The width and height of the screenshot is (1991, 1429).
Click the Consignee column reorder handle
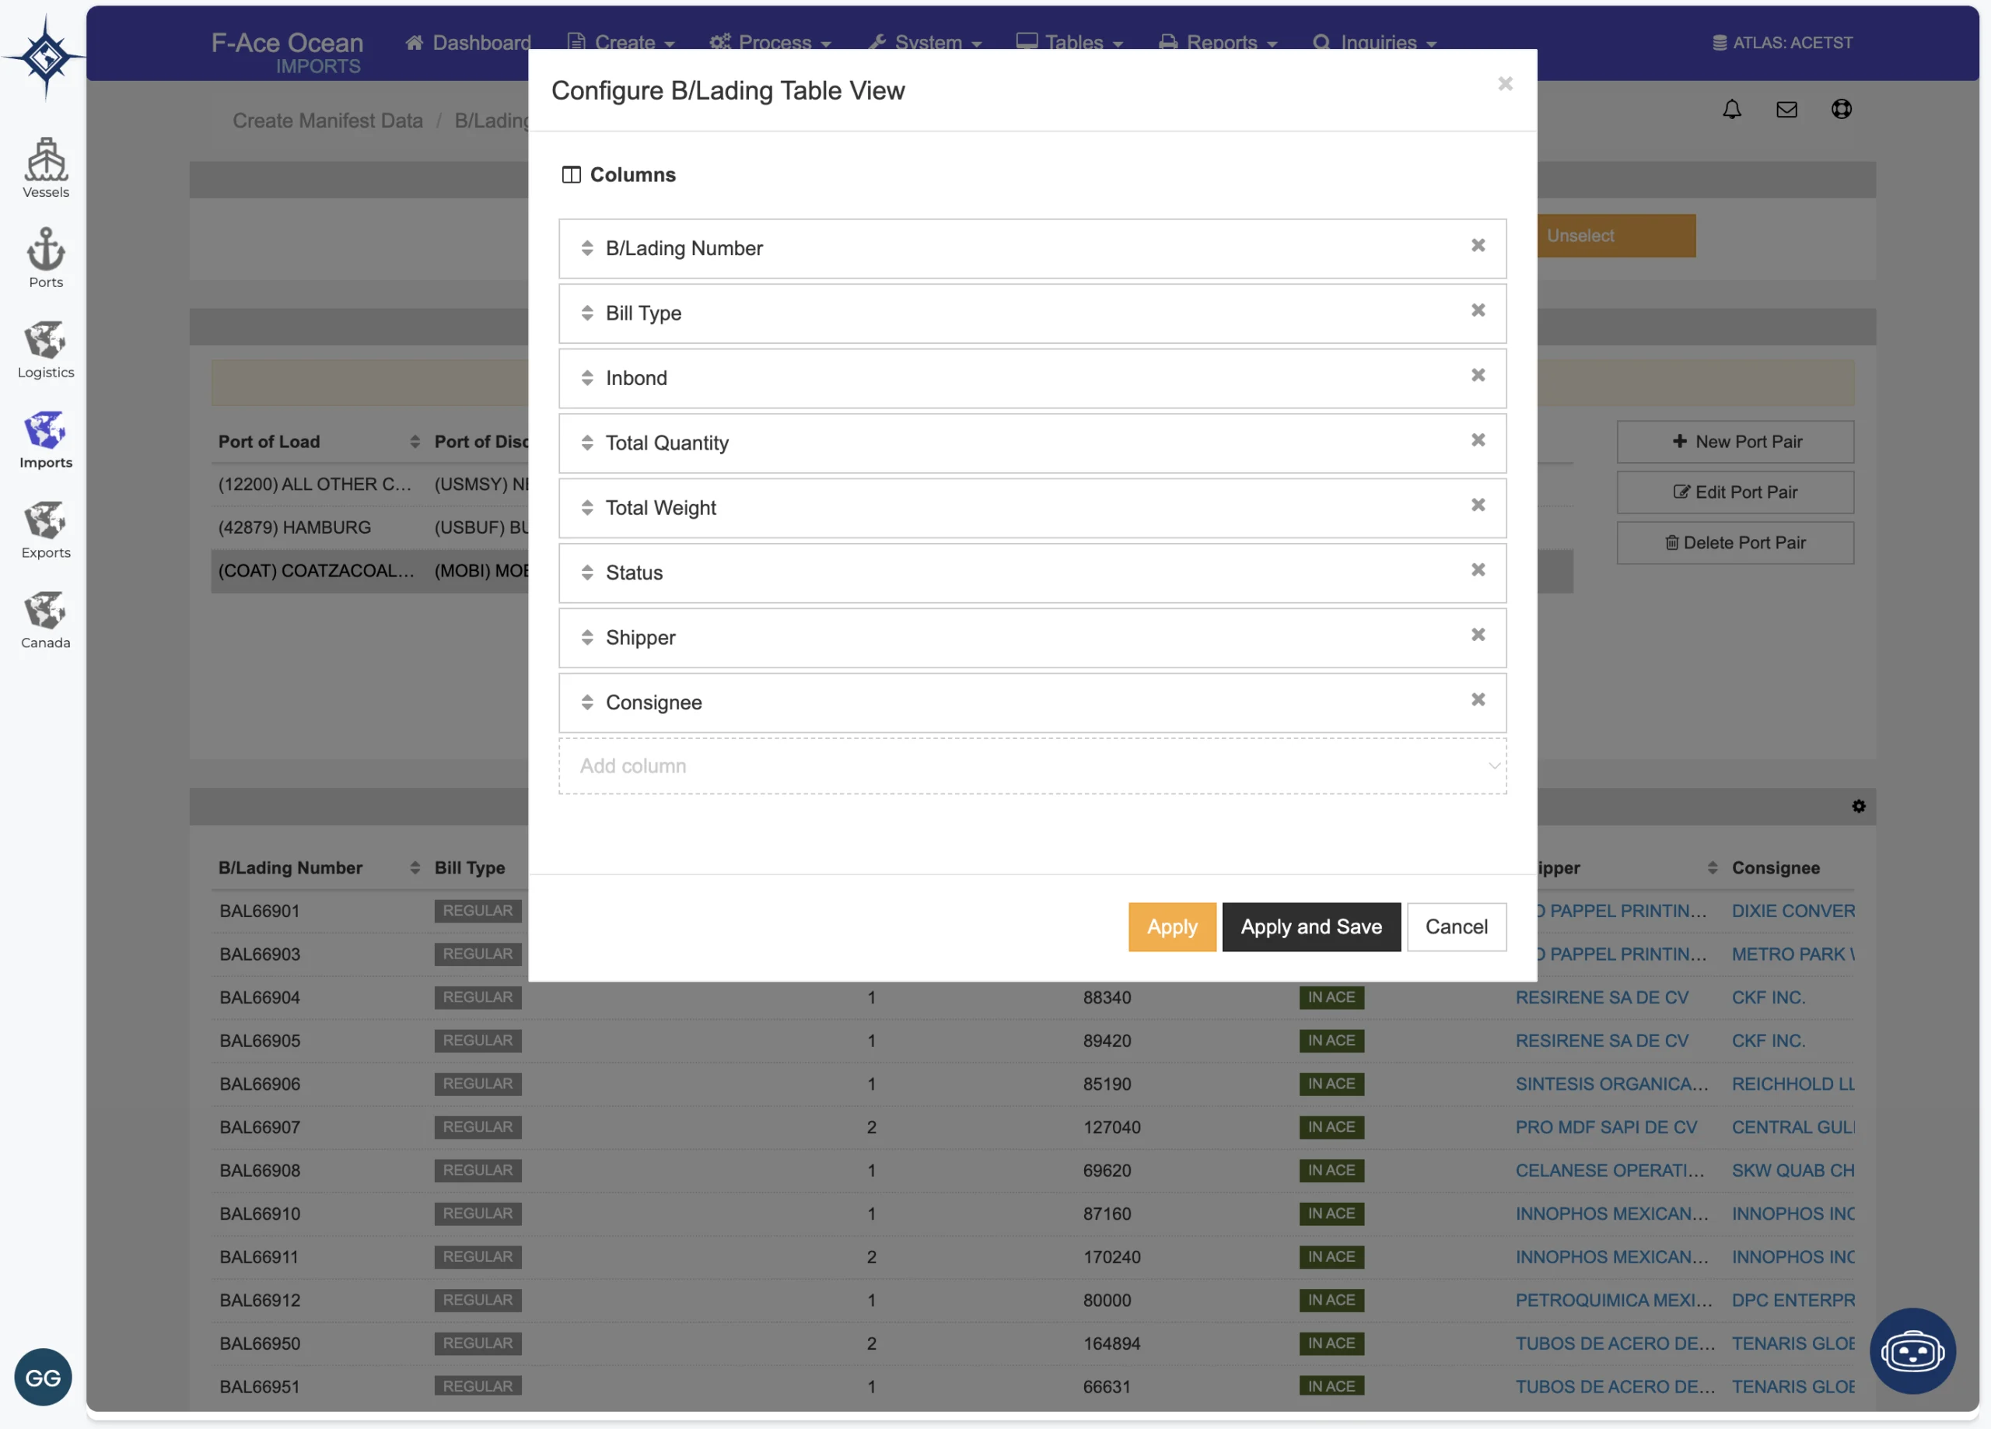pyautogui.click(x=586, y=702)
